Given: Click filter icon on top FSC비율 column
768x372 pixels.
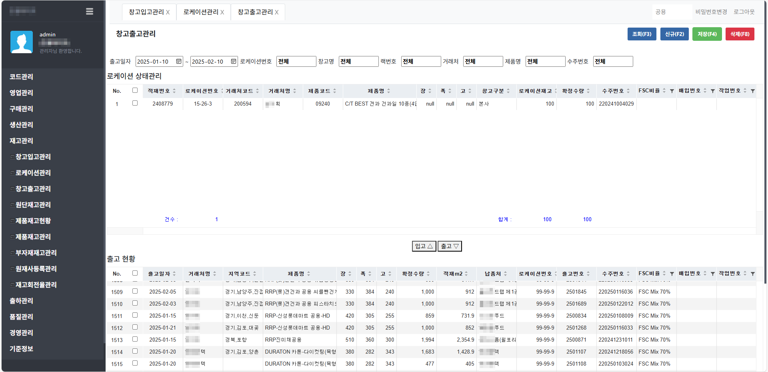Looking at the screenshot, I should [672, 91].
